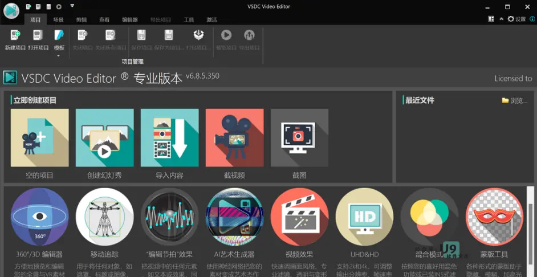This screenshot has width=537, height=277.
Task: Click the 视频效果 clapperboard icon
Action: pos(299,217)
